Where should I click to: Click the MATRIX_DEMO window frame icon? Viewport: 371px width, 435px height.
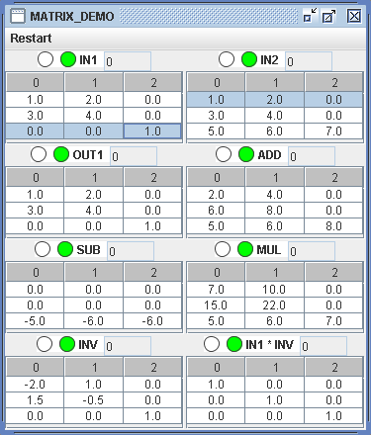pos(18,16)
